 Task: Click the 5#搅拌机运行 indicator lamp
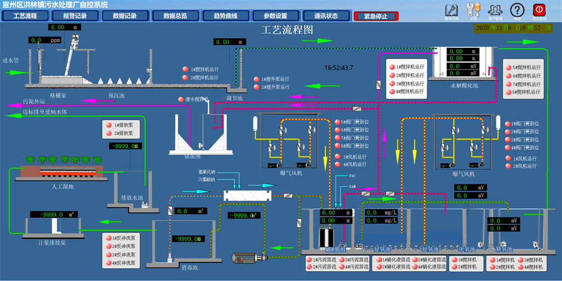(508, 67)
